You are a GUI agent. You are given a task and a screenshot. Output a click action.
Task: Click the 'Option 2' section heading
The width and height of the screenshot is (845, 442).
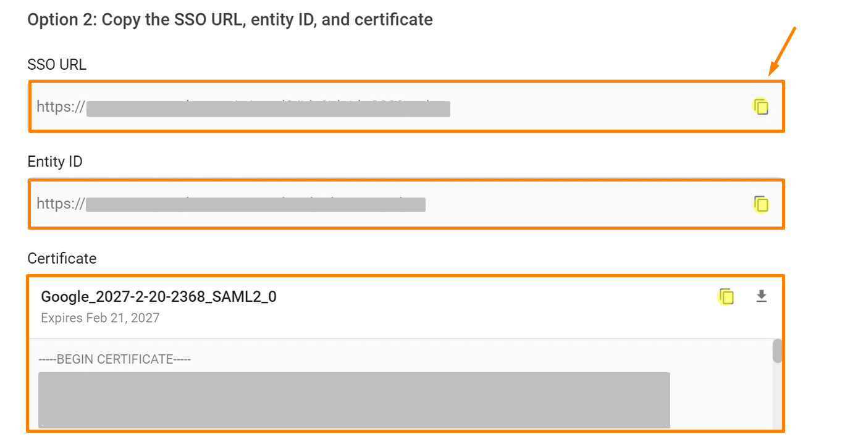[229, 19]
